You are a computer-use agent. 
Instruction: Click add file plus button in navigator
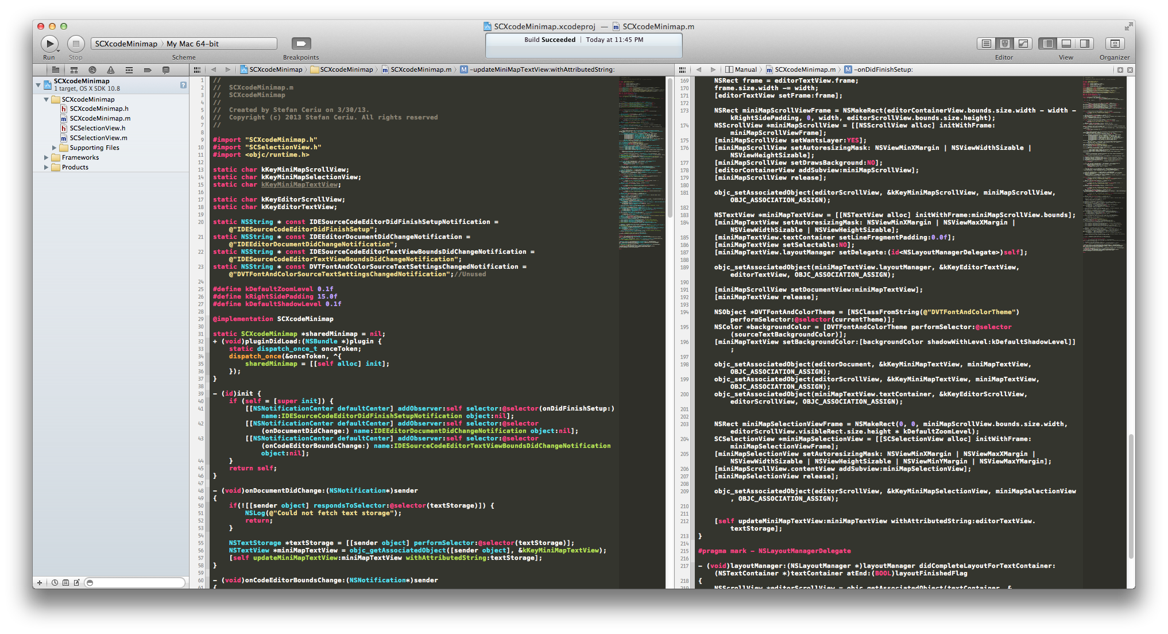tap(40, 582)
